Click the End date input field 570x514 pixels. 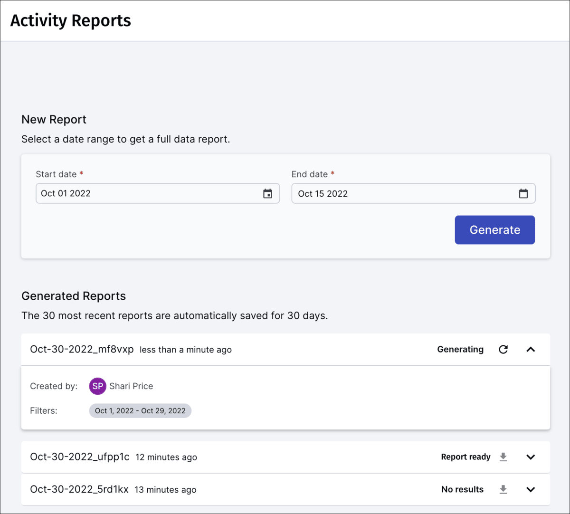[413, 193]
